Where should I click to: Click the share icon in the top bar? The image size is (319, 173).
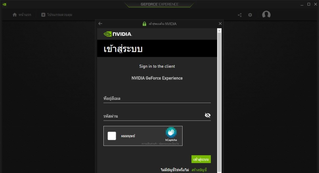tap(240, 15)
